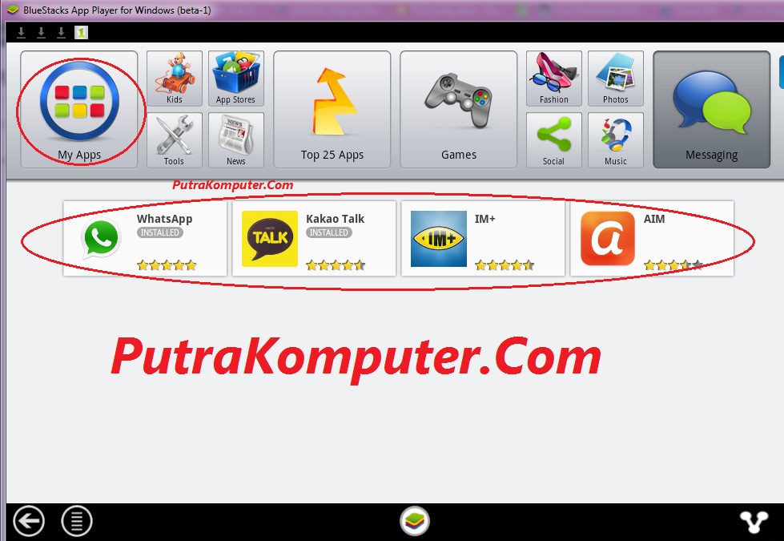Click the AIM app title text

click(654, 219)
